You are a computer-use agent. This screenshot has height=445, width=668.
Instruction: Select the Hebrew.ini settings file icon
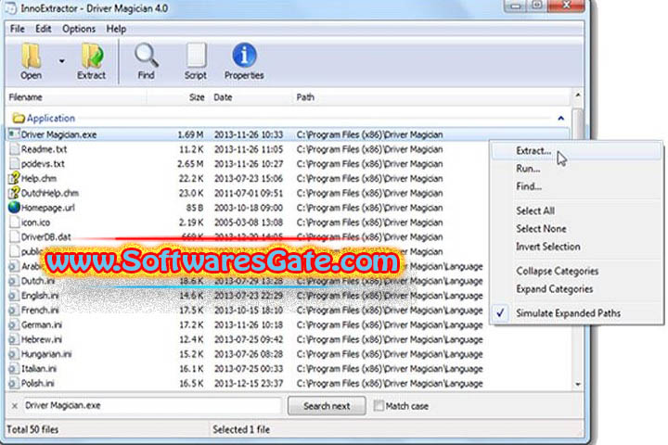point(15,339)
